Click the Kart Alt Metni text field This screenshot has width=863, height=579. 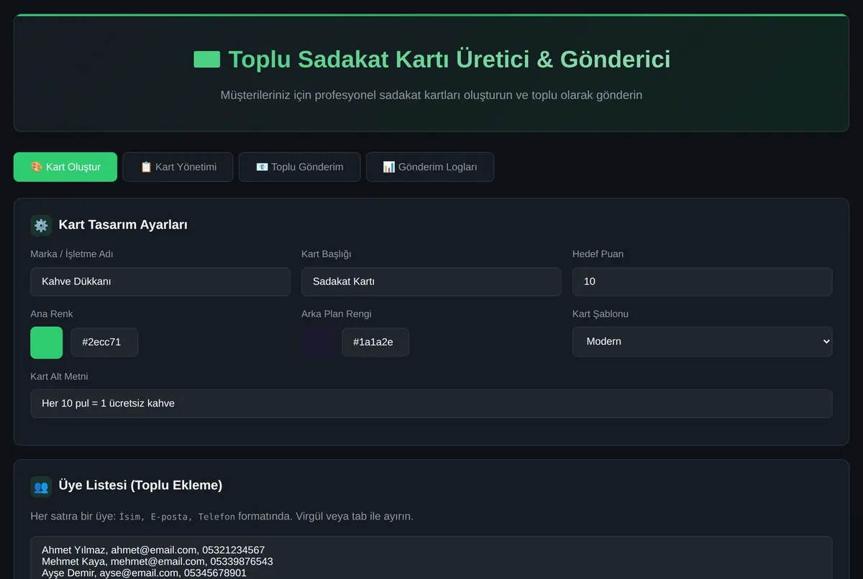[x=431, y=403]
